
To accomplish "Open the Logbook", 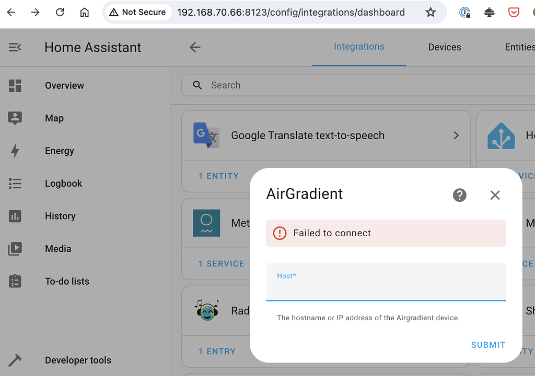I will pos(63,183).
